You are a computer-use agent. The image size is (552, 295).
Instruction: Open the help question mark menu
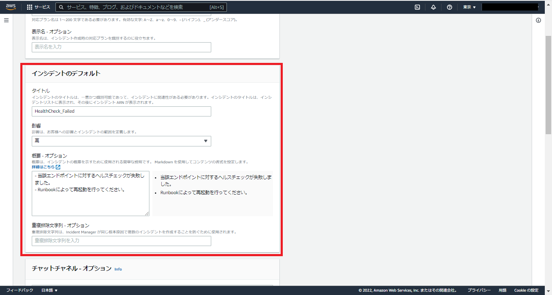tap(450, 7)
